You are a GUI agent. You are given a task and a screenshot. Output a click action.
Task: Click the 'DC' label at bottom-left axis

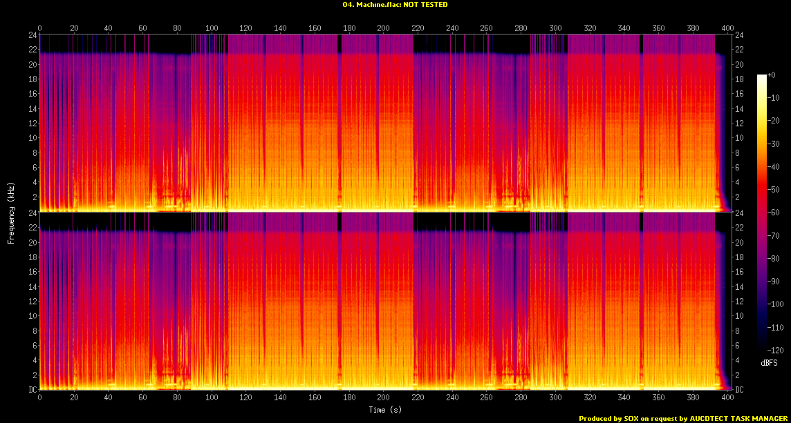point(32,390)
